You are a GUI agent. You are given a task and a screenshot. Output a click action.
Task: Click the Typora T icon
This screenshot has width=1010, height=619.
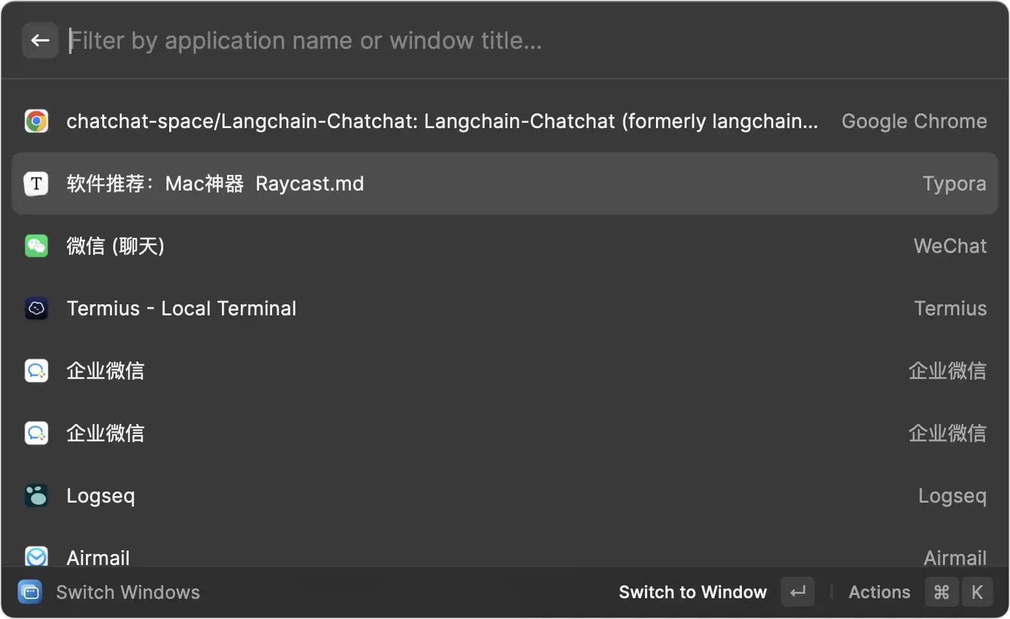click(36, 183)
